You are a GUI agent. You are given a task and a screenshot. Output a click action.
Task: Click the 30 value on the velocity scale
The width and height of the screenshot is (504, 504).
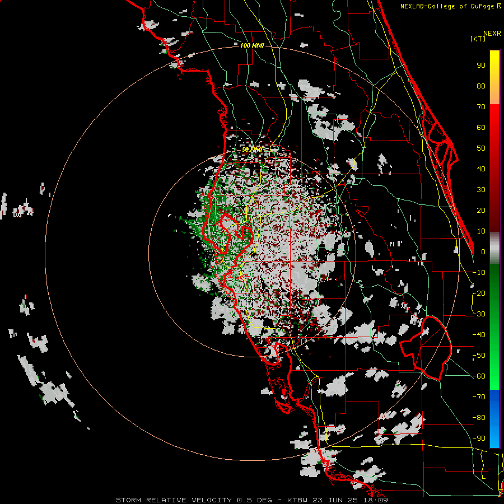[x=481, y=190]
